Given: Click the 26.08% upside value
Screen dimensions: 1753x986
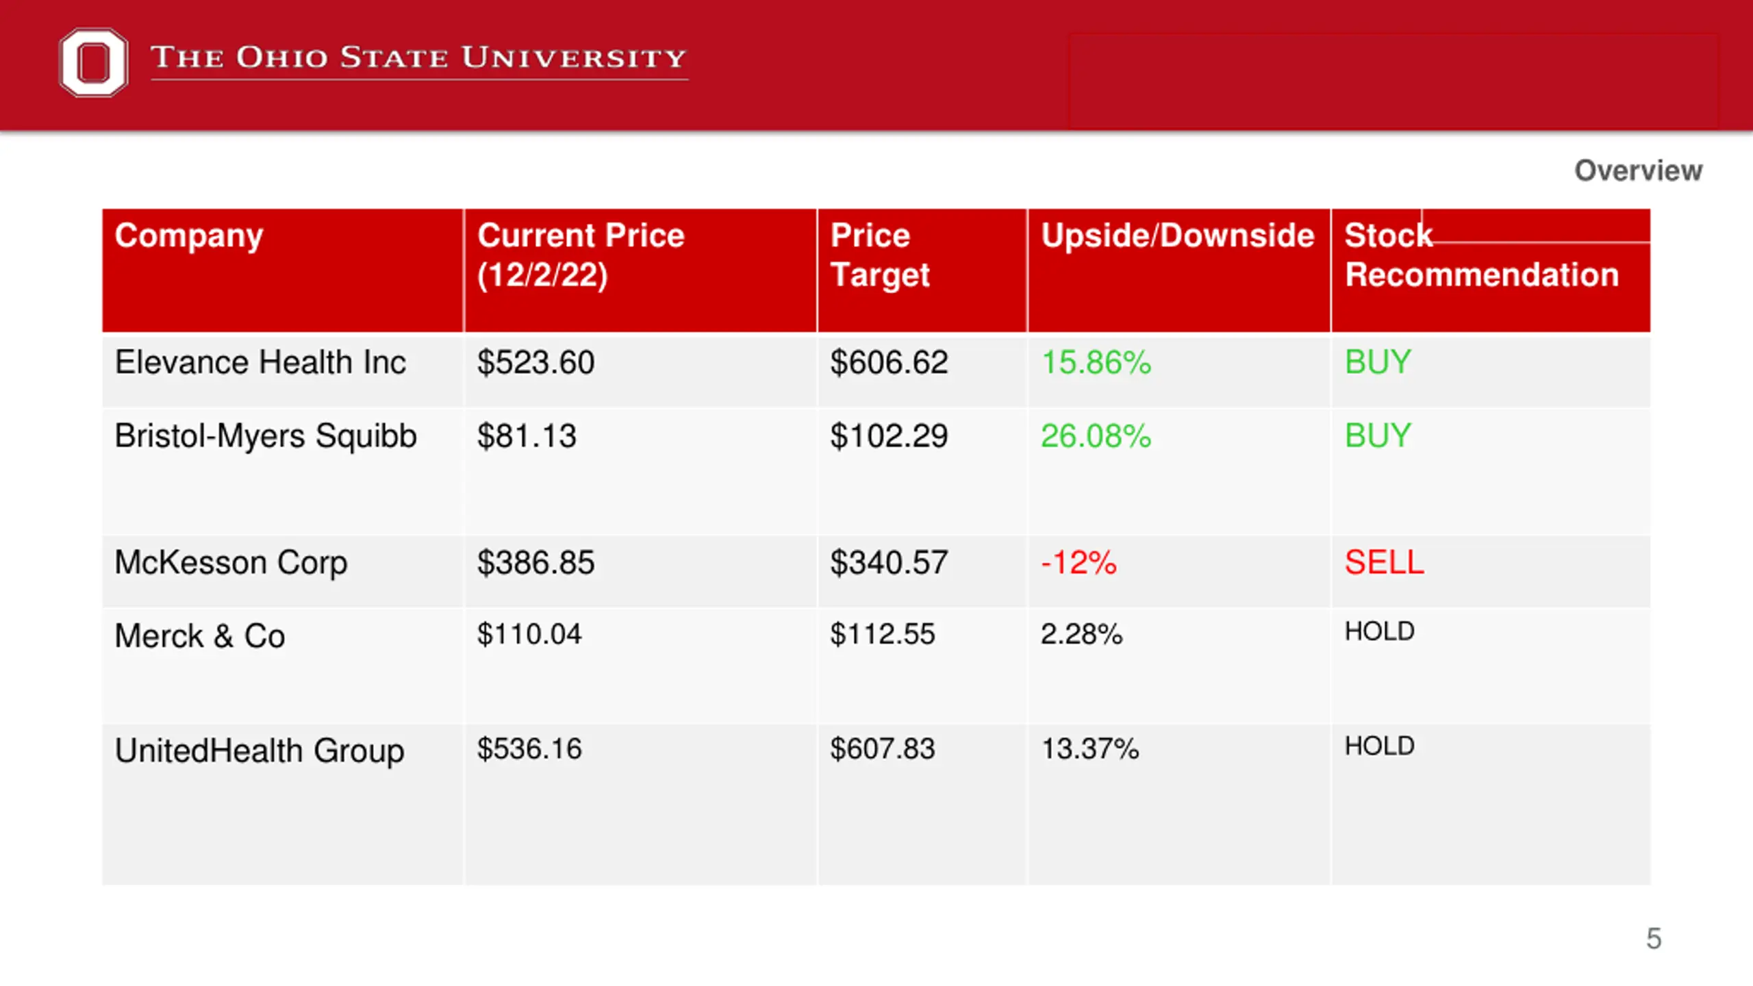Looking at the screenshot, I should [1096, 436].
